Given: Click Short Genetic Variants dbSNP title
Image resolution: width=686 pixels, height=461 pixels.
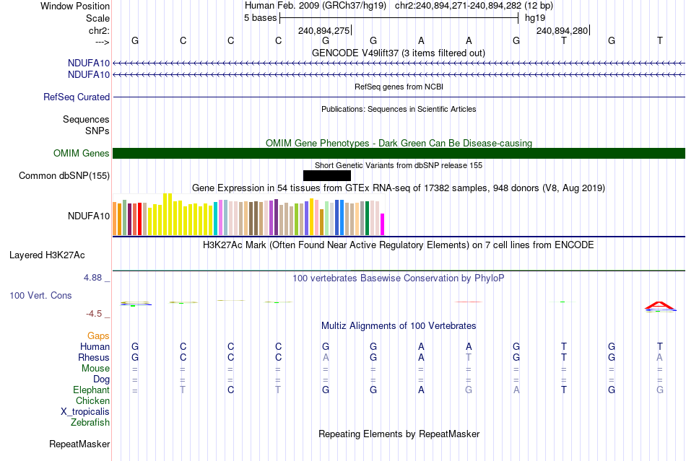Looking at the screenshot, I should pyautogui.click(x=398, y=165).
